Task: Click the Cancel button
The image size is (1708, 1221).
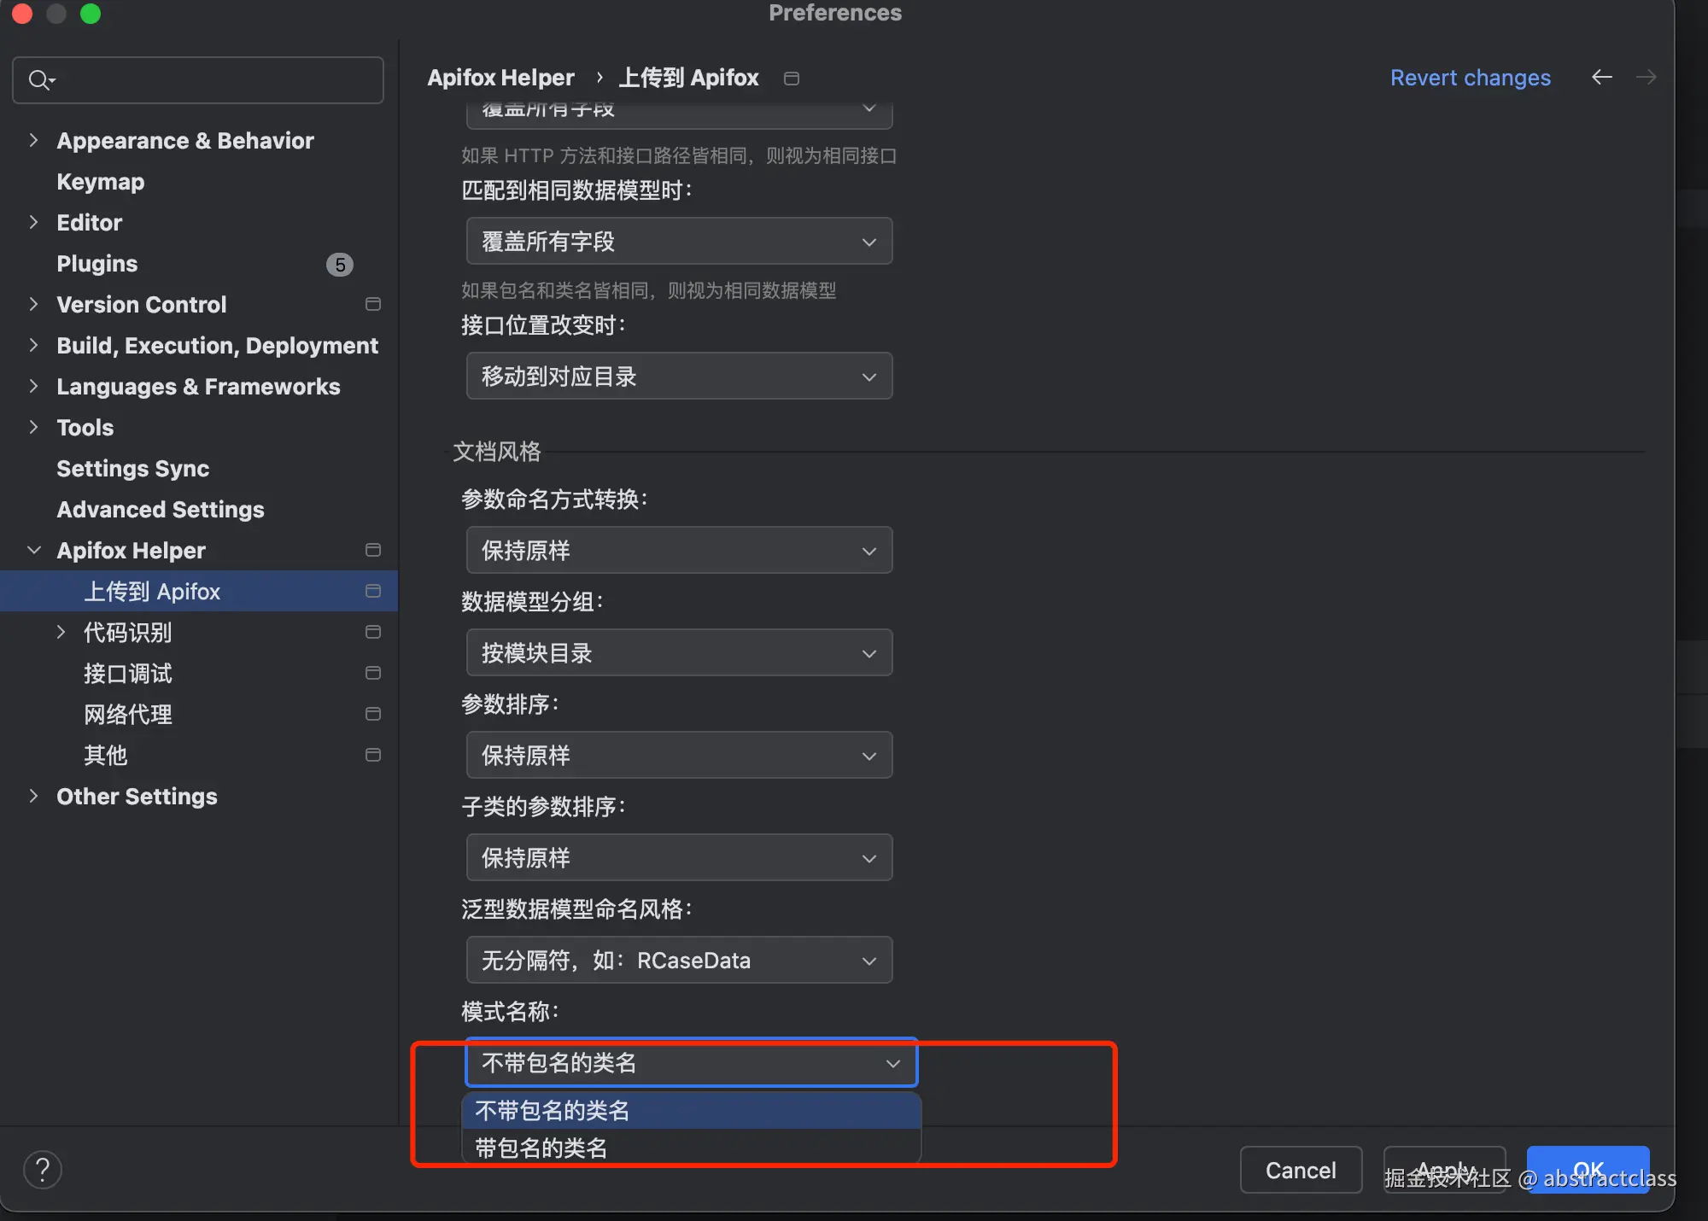Action: pos(1300,1170)
